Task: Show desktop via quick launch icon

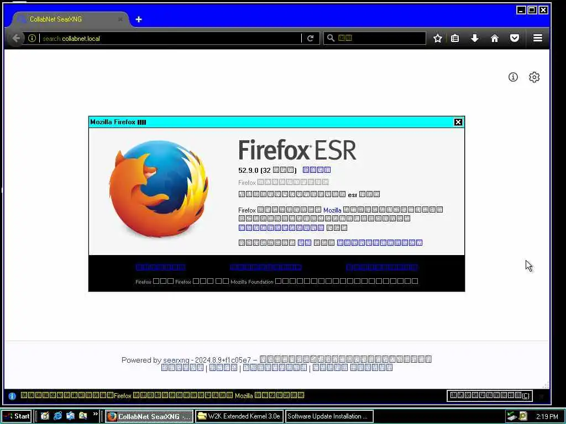Action: 45,416
